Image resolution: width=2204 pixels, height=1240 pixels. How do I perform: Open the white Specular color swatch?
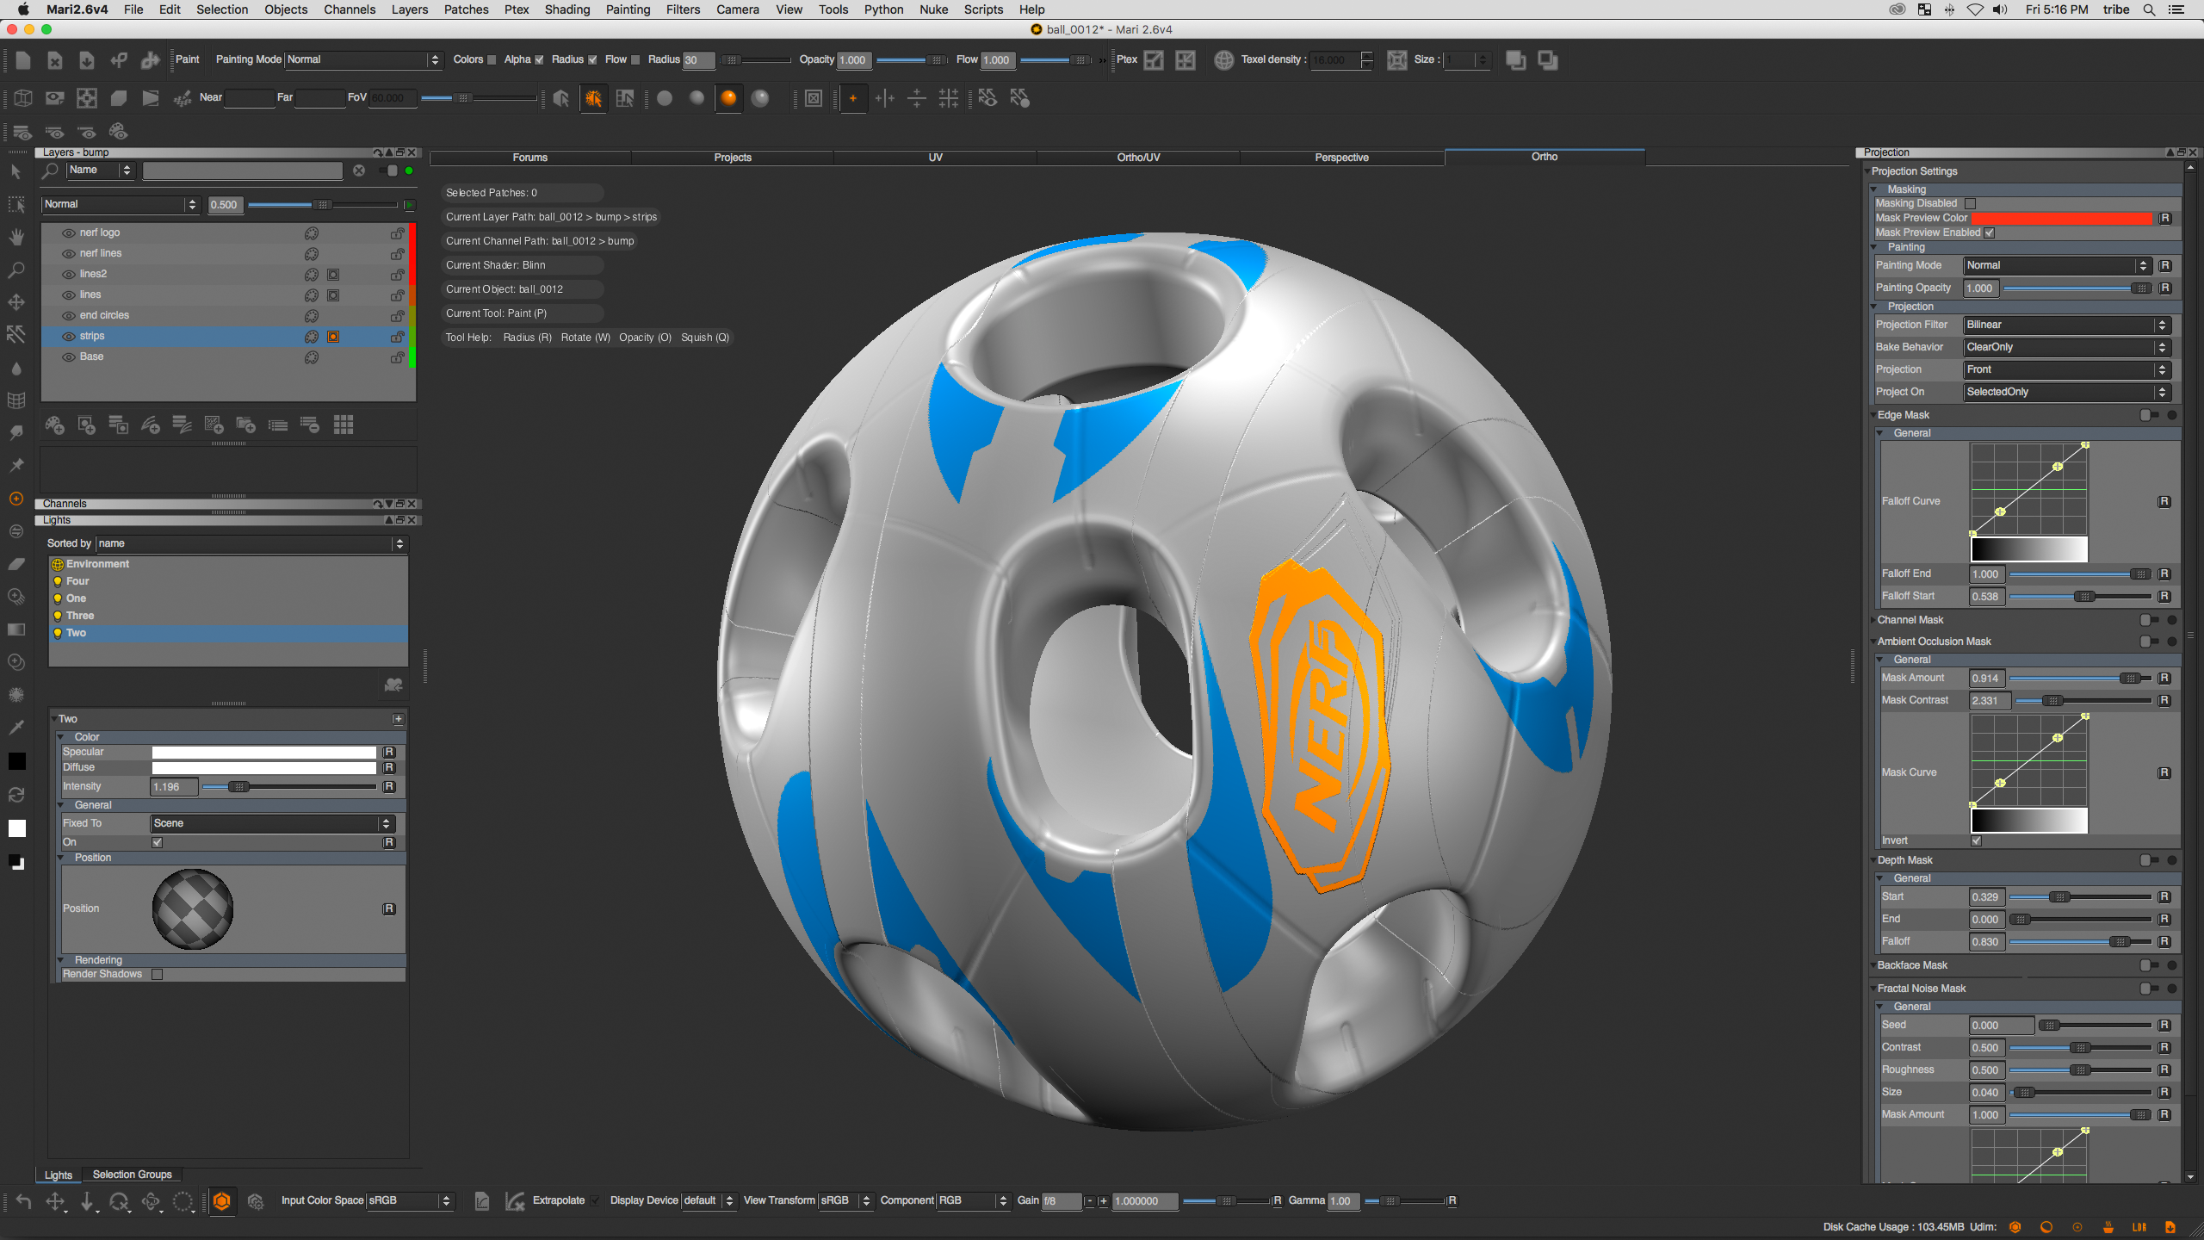pyautogui.click(x=264, y=753)
